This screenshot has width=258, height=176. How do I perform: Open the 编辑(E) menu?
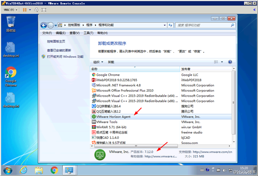click(61, 33)
